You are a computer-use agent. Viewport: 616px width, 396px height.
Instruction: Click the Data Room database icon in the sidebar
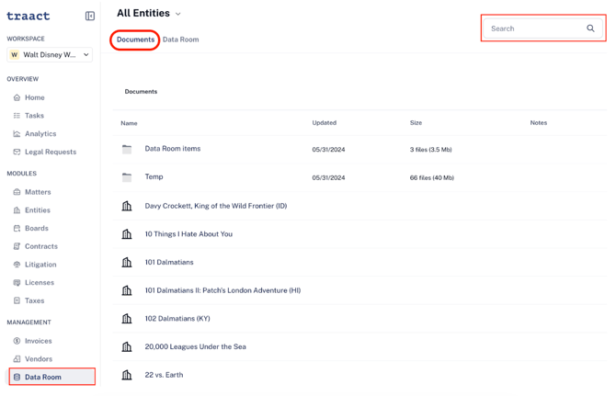coord(17,377)
